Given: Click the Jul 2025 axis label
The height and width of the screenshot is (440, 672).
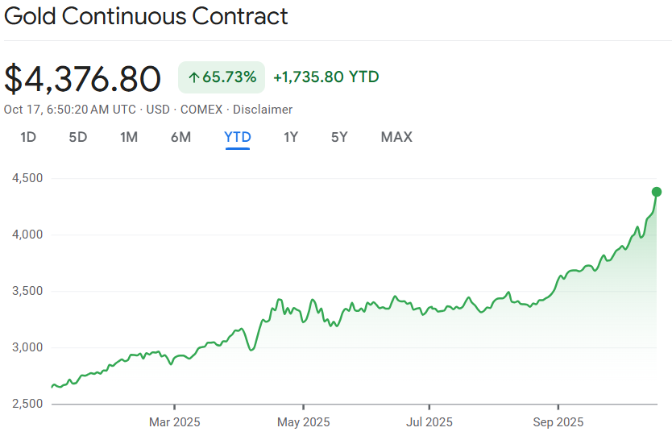Looking at the screenshot, I should coord(429,421).
